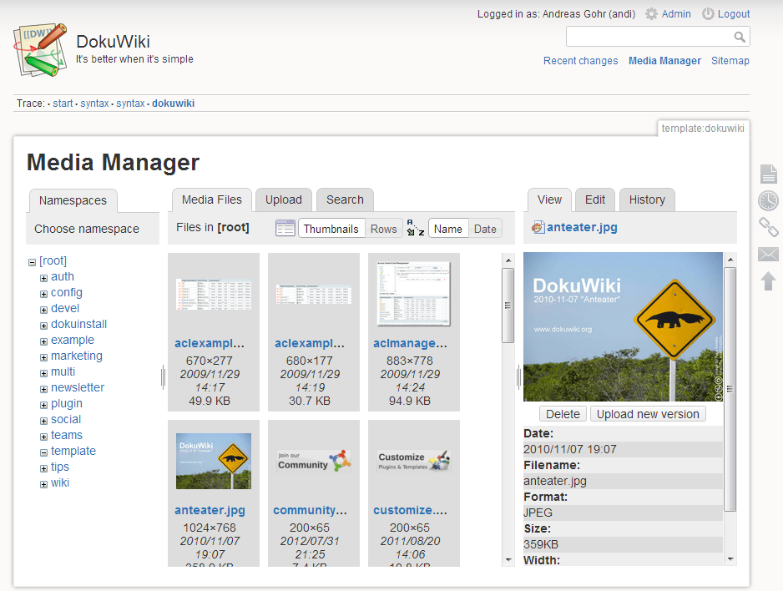
Task: Select Thumbnails view mode
Action: 331,229
